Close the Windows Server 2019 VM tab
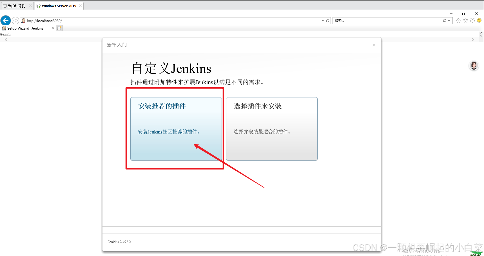Viewport: 484px width, 256px height. click(x=80, y=6)
